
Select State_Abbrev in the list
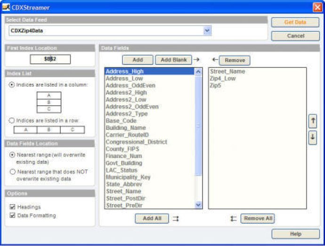[150, 184]
